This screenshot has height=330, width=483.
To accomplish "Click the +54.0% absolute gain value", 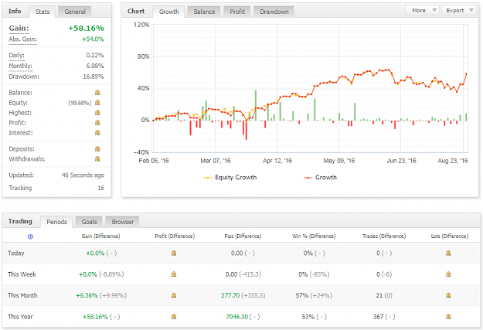I will [93, 39].
